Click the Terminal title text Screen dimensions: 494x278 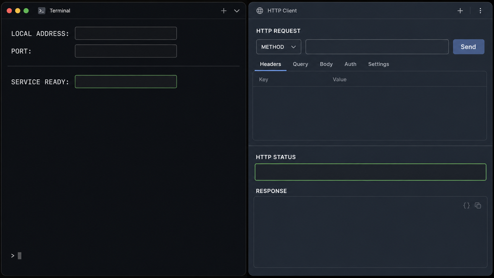click(x=60, y=11)
